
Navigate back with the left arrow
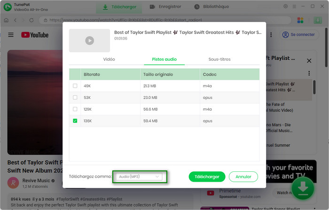point(16,20)
